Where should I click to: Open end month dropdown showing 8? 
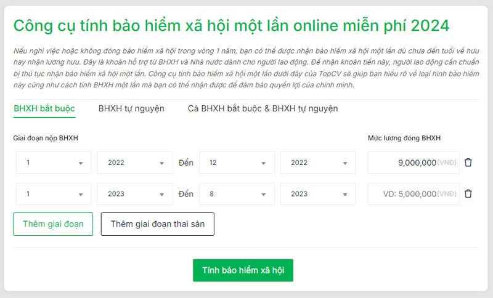click(x=237, y=194)
